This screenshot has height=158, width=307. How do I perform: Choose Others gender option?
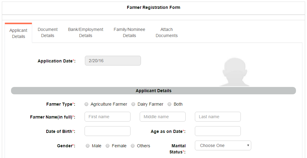click(133, 146)
